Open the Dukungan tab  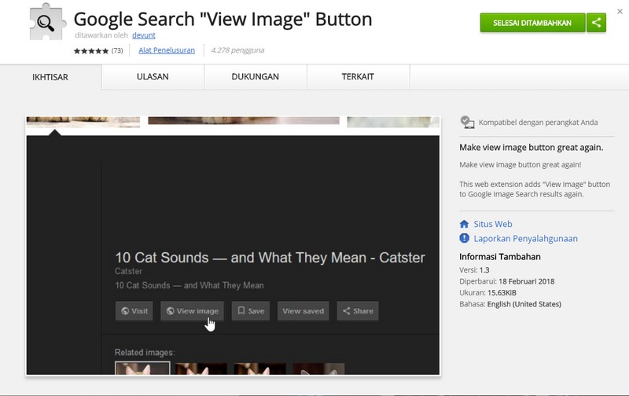click(255, 77)
